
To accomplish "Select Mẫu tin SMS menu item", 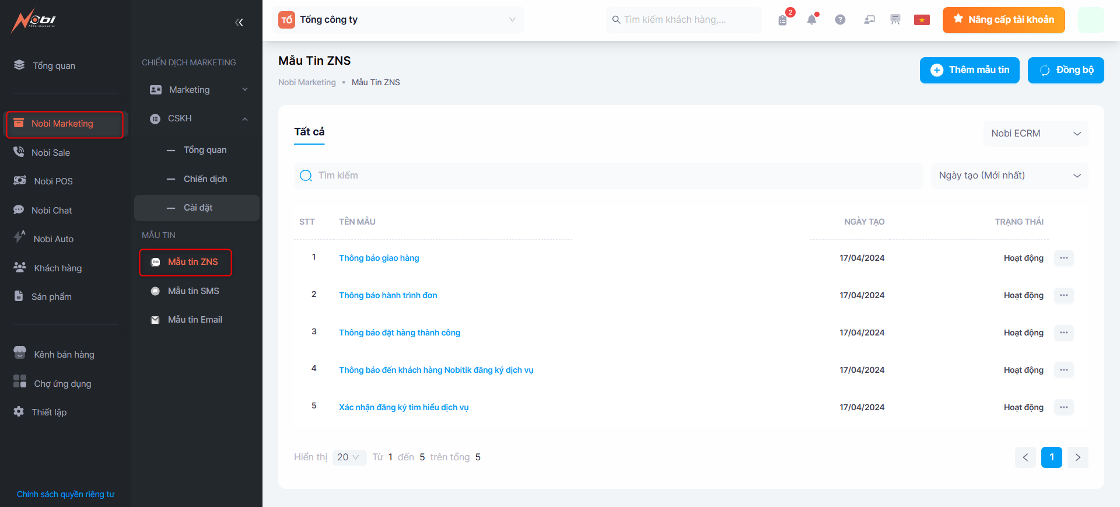I will (x=193, y=291).
